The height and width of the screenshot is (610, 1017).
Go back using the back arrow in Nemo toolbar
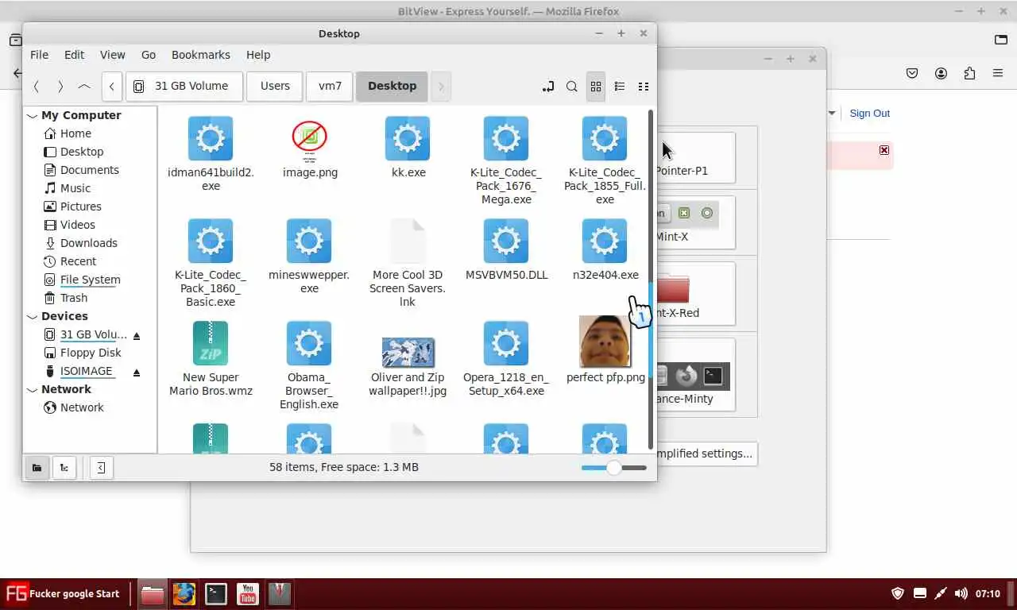tap(37, 87)
